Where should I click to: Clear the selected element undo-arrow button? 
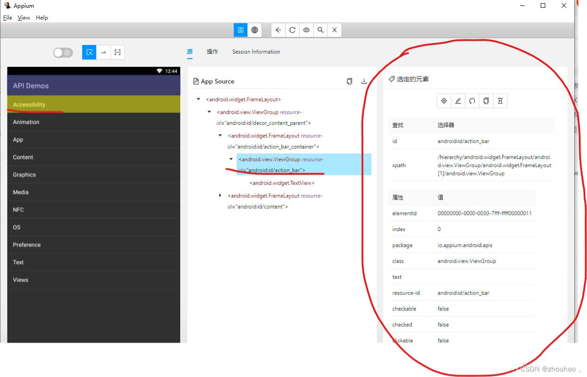tap(472, 101)
